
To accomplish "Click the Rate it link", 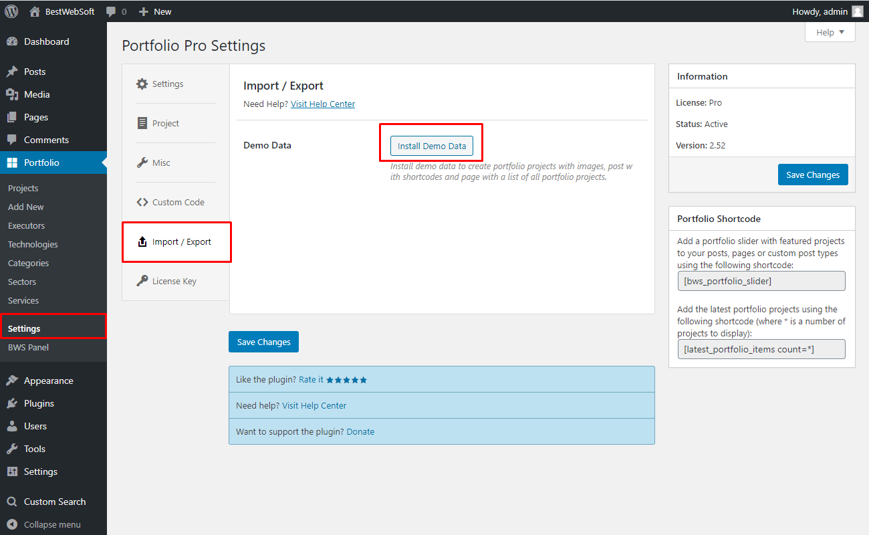I will (311, 379).
